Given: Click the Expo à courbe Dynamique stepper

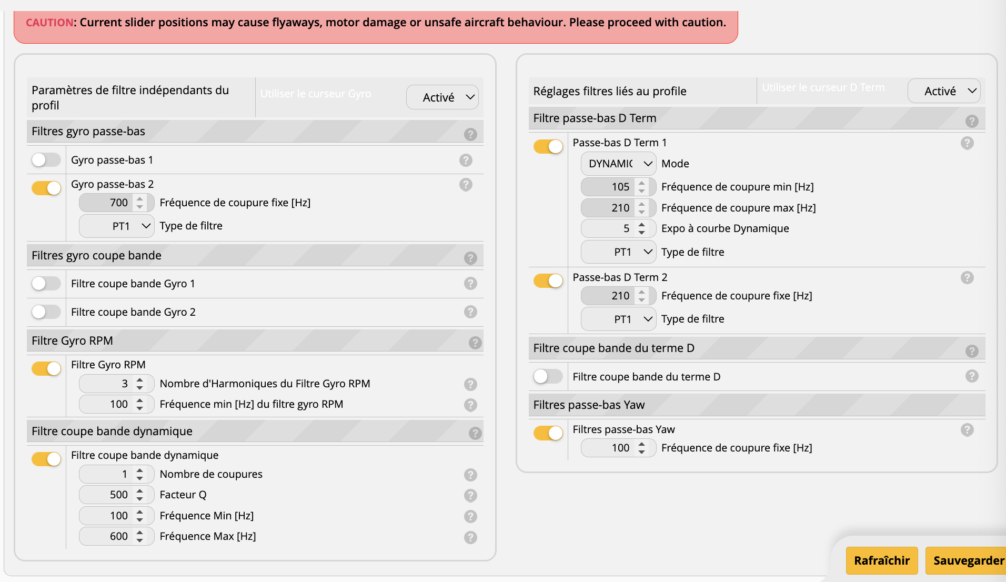Looking at the screenshot, I should [641, 228].
